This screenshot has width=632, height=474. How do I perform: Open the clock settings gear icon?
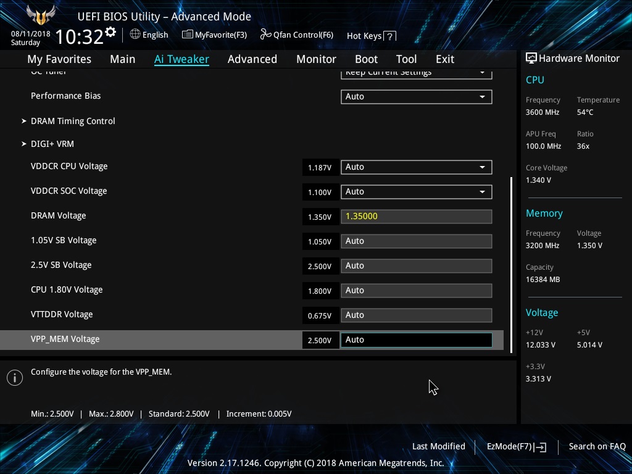coord(110,32)
